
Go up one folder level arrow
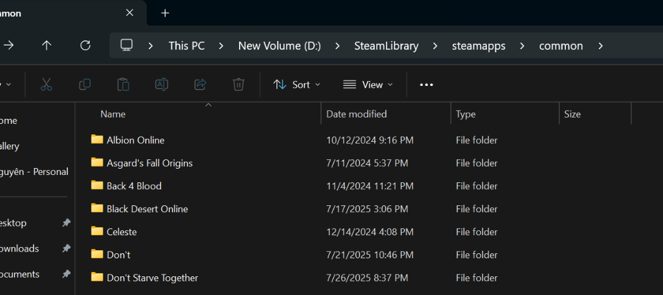click(47, 45)
